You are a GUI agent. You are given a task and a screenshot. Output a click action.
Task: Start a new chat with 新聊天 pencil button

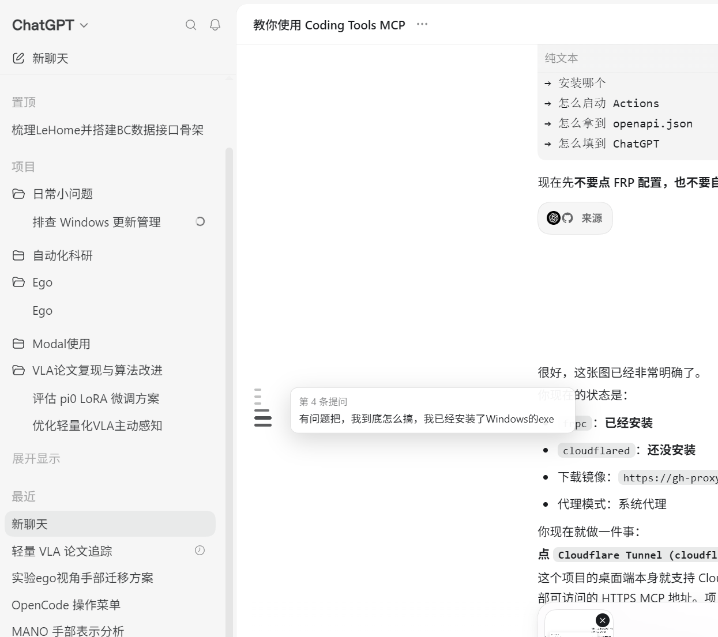coord(40,58)
